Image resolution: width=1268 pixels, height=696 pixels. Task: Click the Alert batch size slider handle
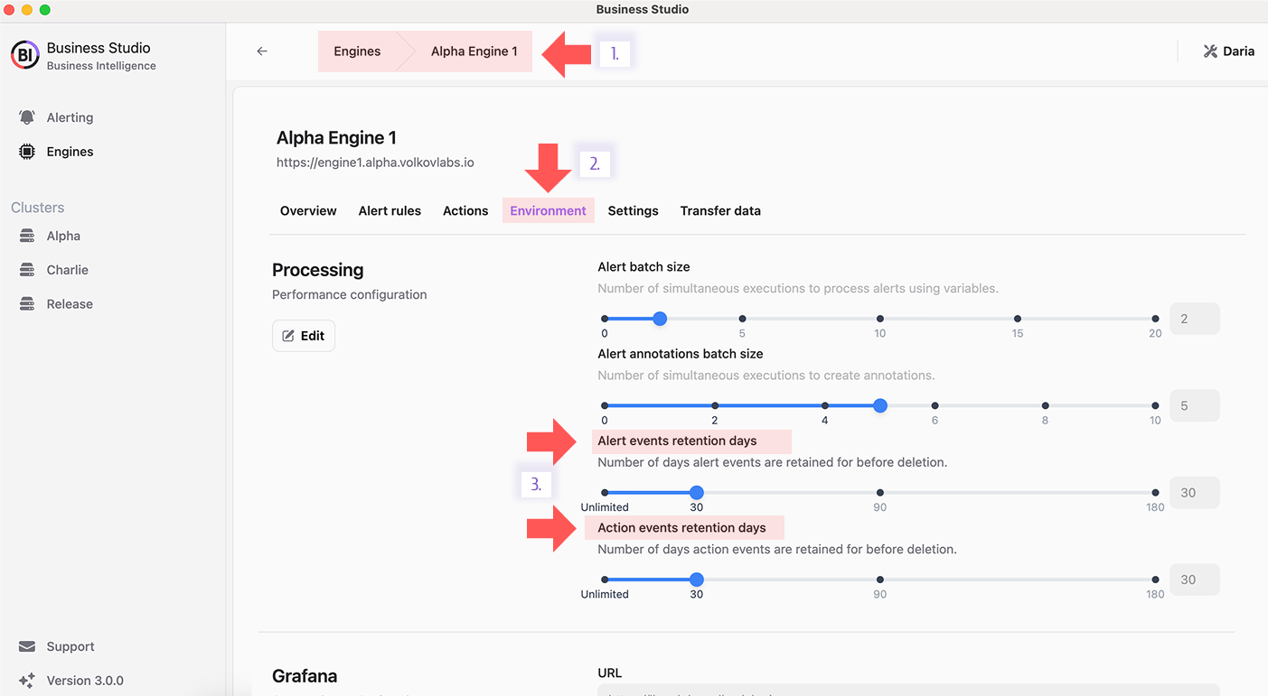[x=660, y=319]
